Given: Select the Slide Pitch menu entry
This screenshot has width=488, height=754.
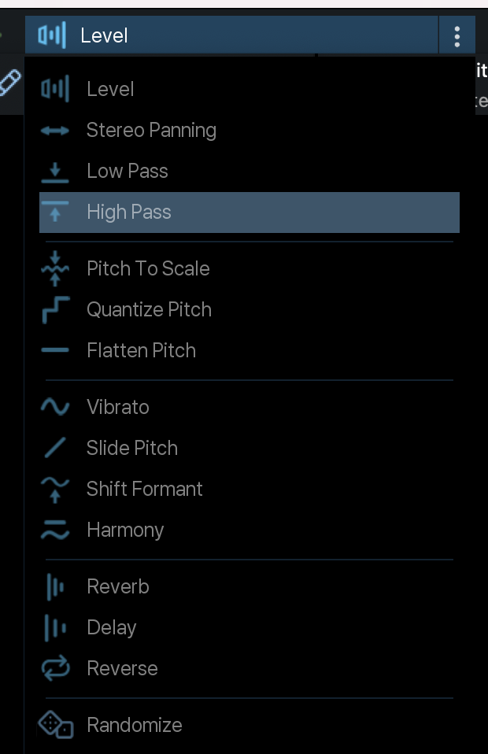Looking at the screenshot, I should 131,448.
